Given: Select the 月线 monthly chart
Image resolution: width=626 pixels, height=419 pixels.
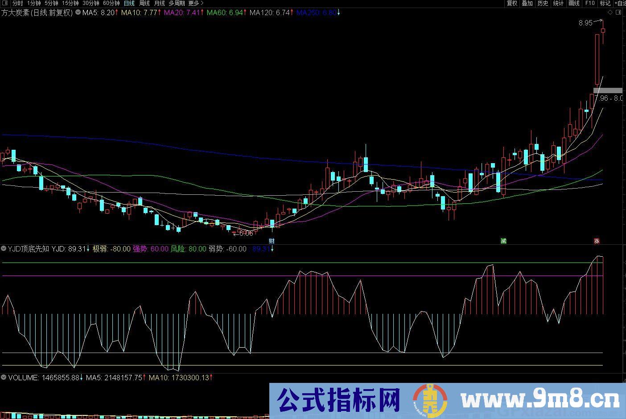Looking at the screenshot, I should (x=159, y=3).
